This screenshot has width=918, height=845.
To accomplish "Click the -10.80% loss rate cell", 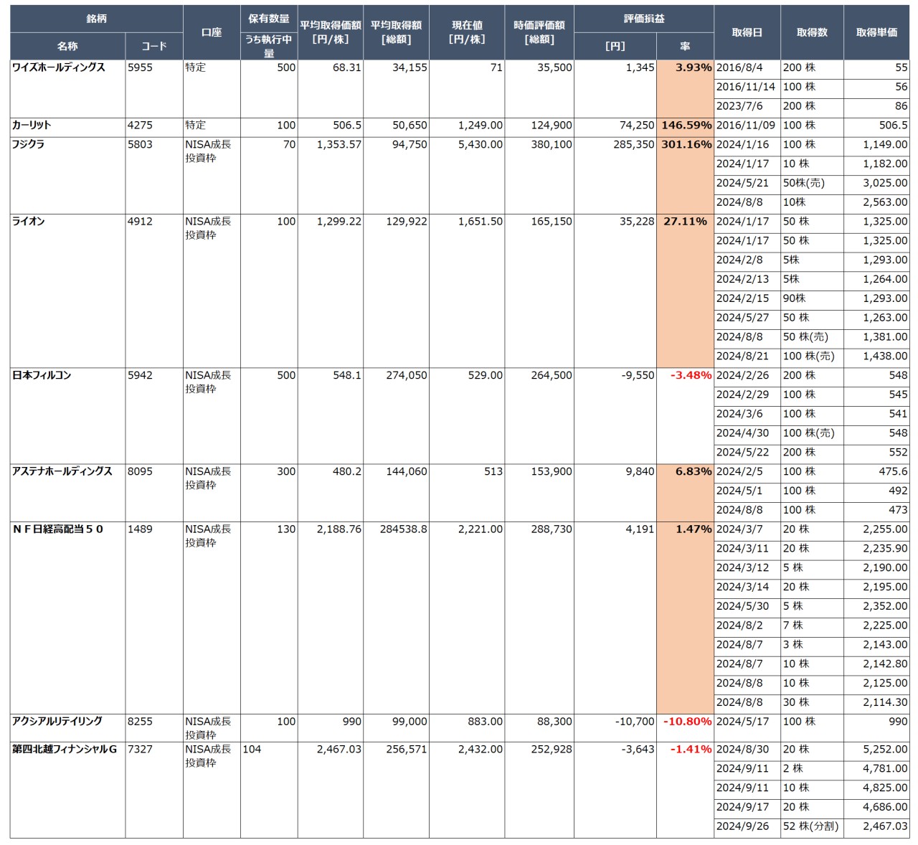I will (x=686, y=722).
